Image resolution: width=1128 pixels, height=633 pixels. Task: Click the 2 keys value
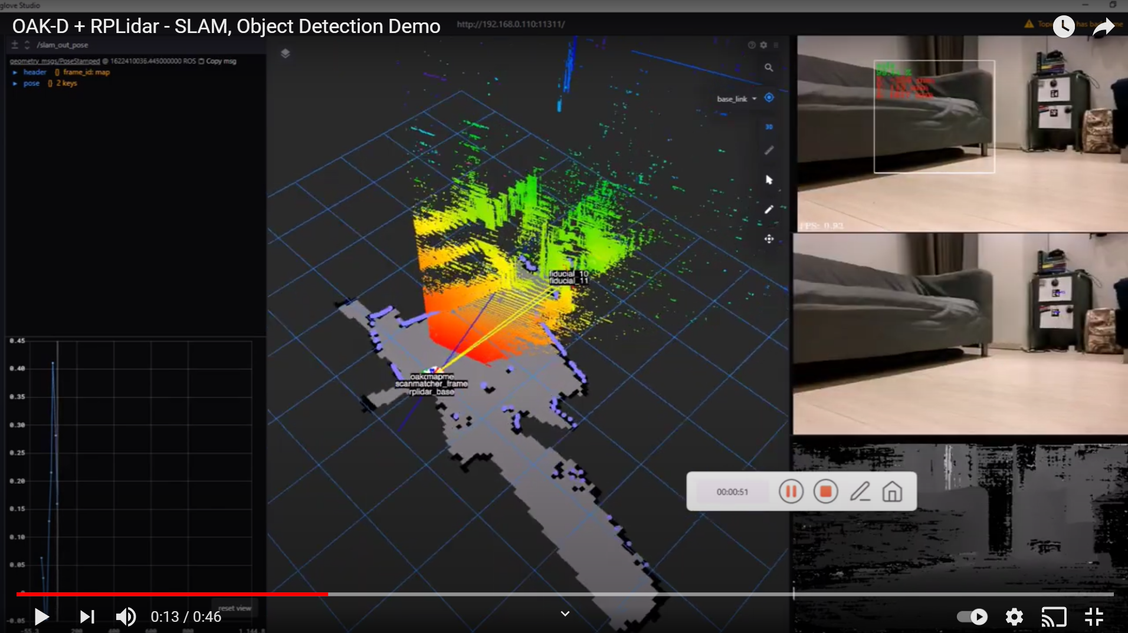click(x=67, y=83)
